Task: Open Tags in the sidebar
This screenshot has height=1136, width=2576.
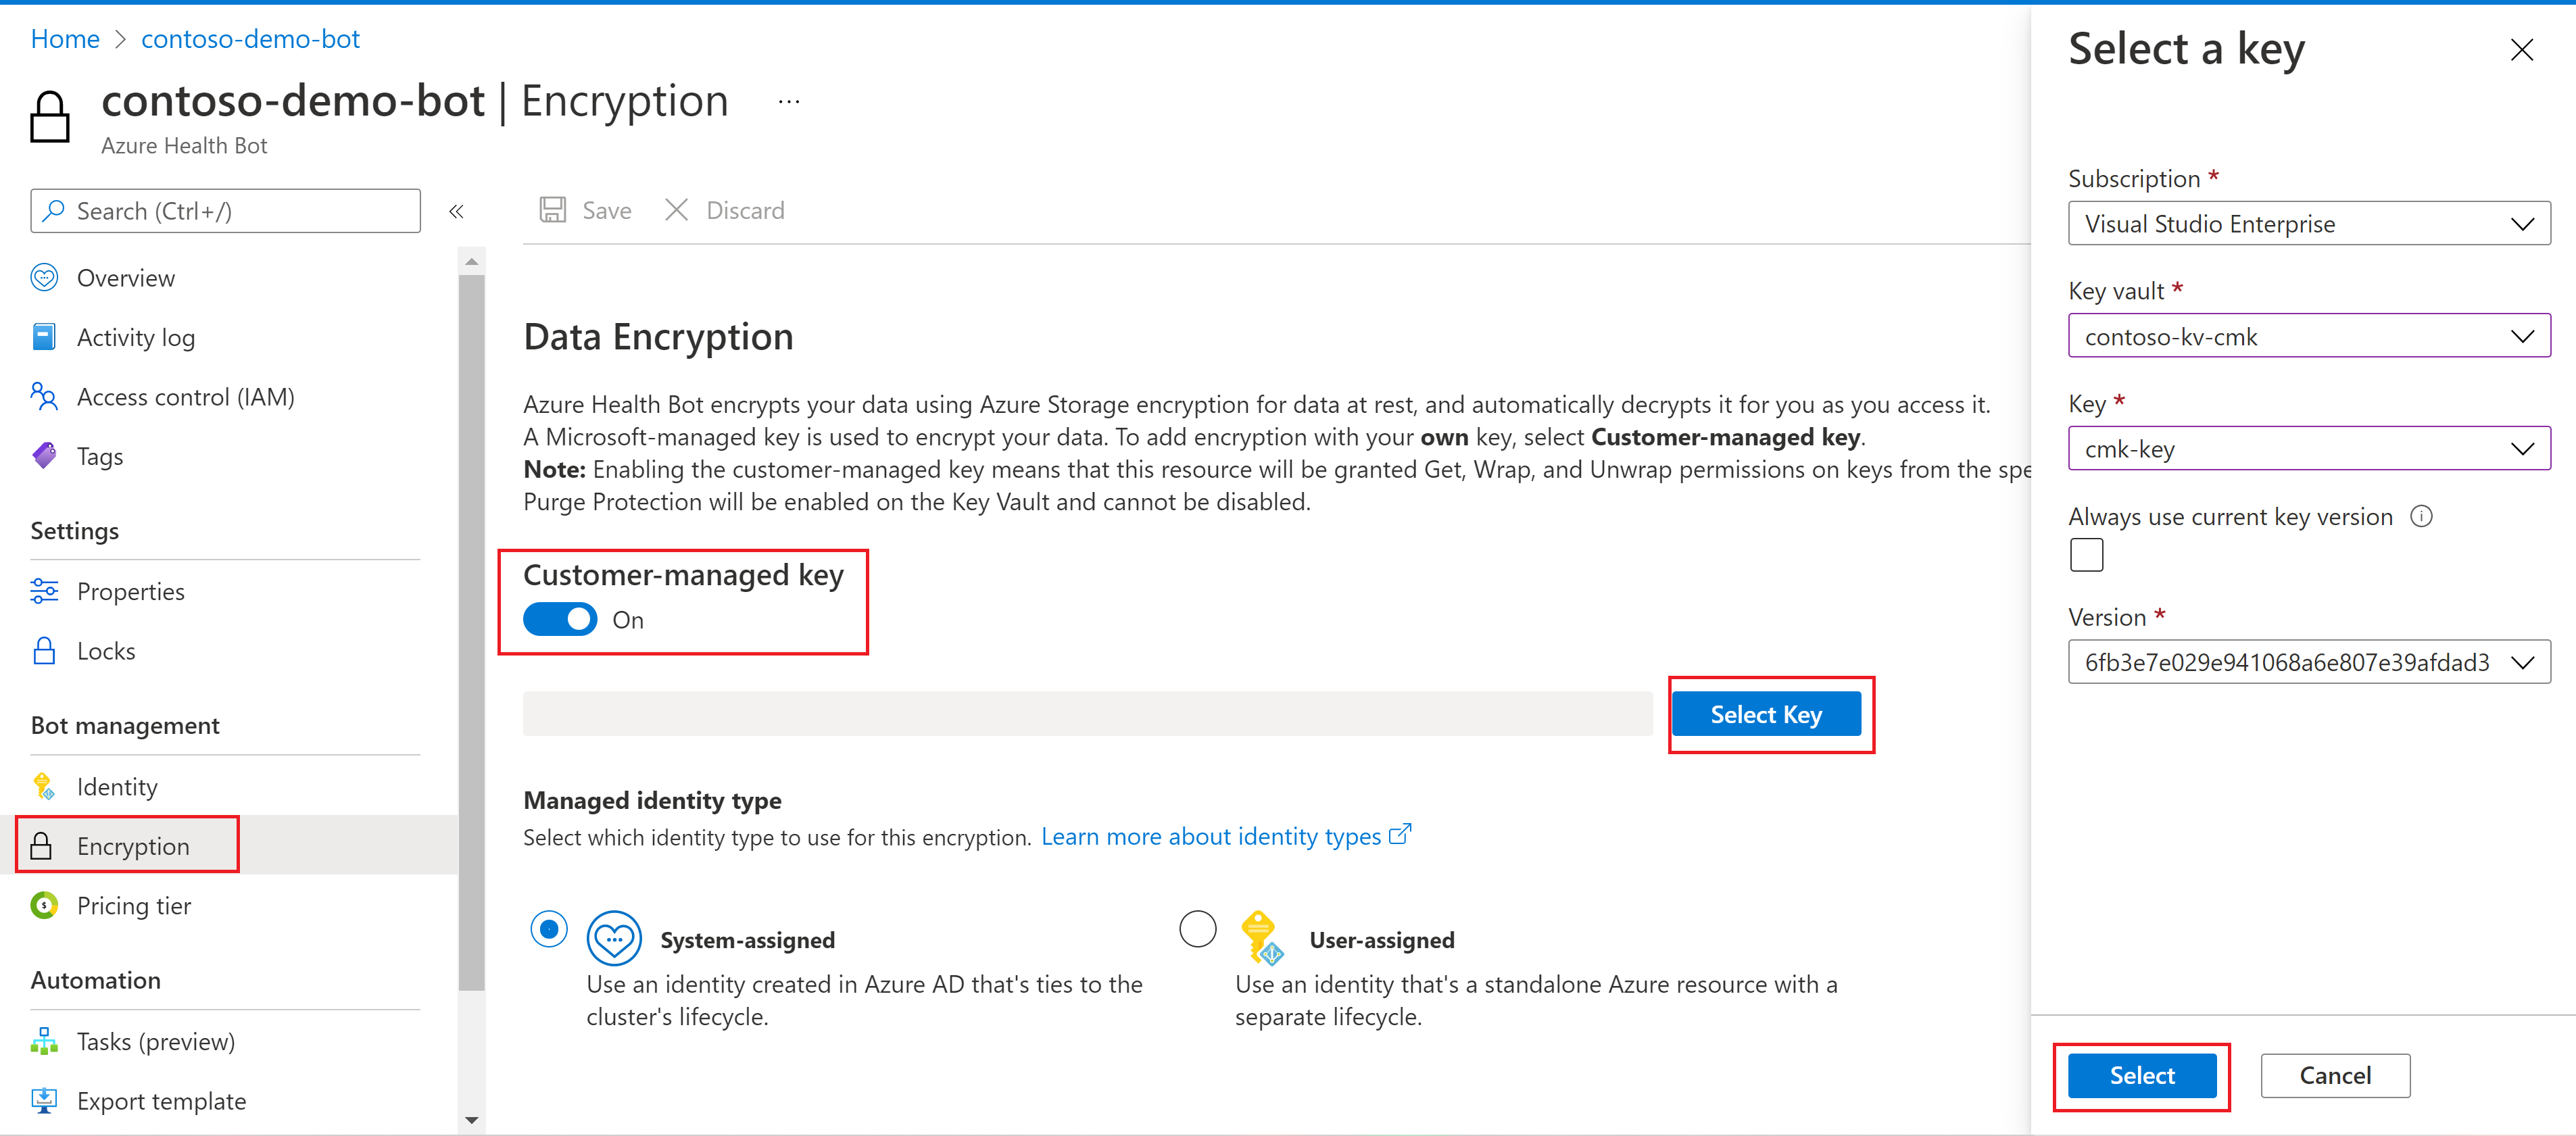Action: click(x=100, y=457)
